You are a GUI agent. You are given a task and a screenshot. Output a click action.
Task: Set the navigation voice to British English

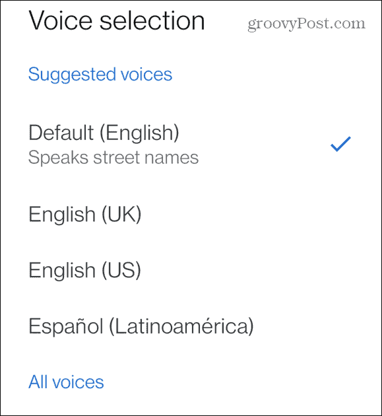(191, 214)
